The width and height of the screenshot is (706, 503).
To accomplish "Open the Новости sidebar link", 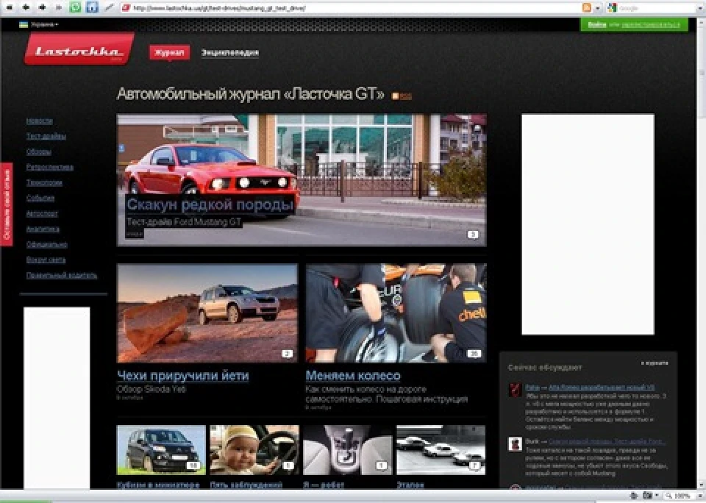I will pyautogui.click(x=39, y=121).
